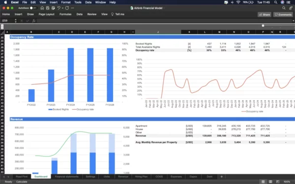Open the Tools menu in menu bar

[x=78, y=2]
